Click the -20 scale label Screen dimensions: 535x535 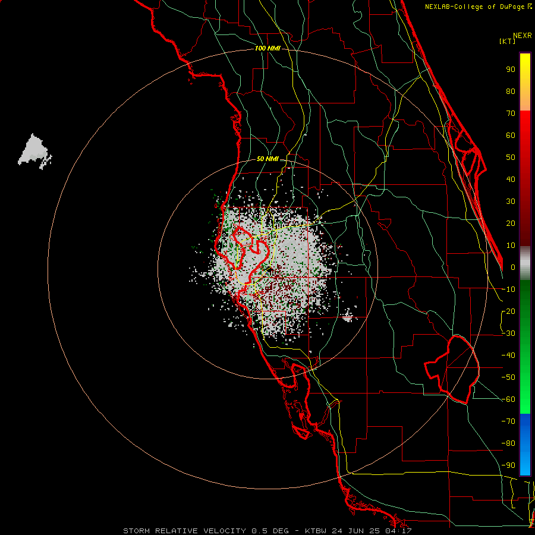point(508,311)
